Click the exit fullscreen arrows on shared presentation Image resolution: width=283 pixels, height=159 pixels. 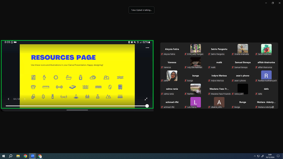146,99
